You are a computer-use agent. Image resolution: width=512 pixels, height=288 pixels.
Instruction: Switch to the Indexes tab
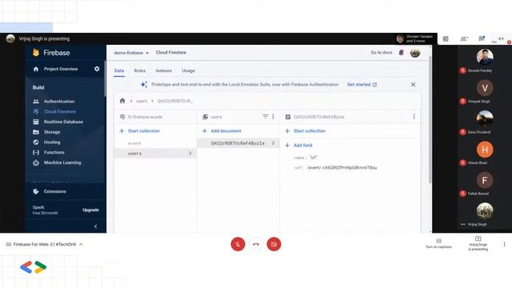[x=163, y=70]
